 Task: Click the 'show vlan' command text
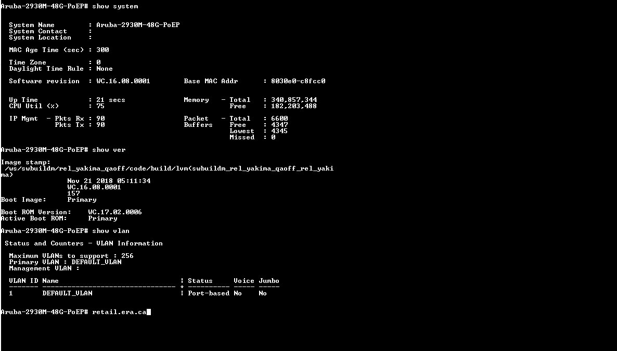[111, 231]
